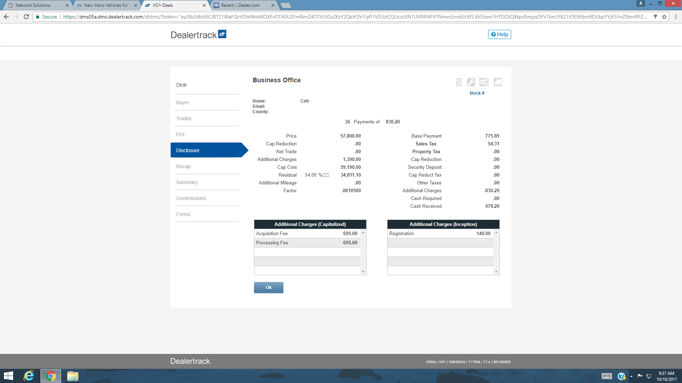Open the Forms section

click(x=183, y=214)
